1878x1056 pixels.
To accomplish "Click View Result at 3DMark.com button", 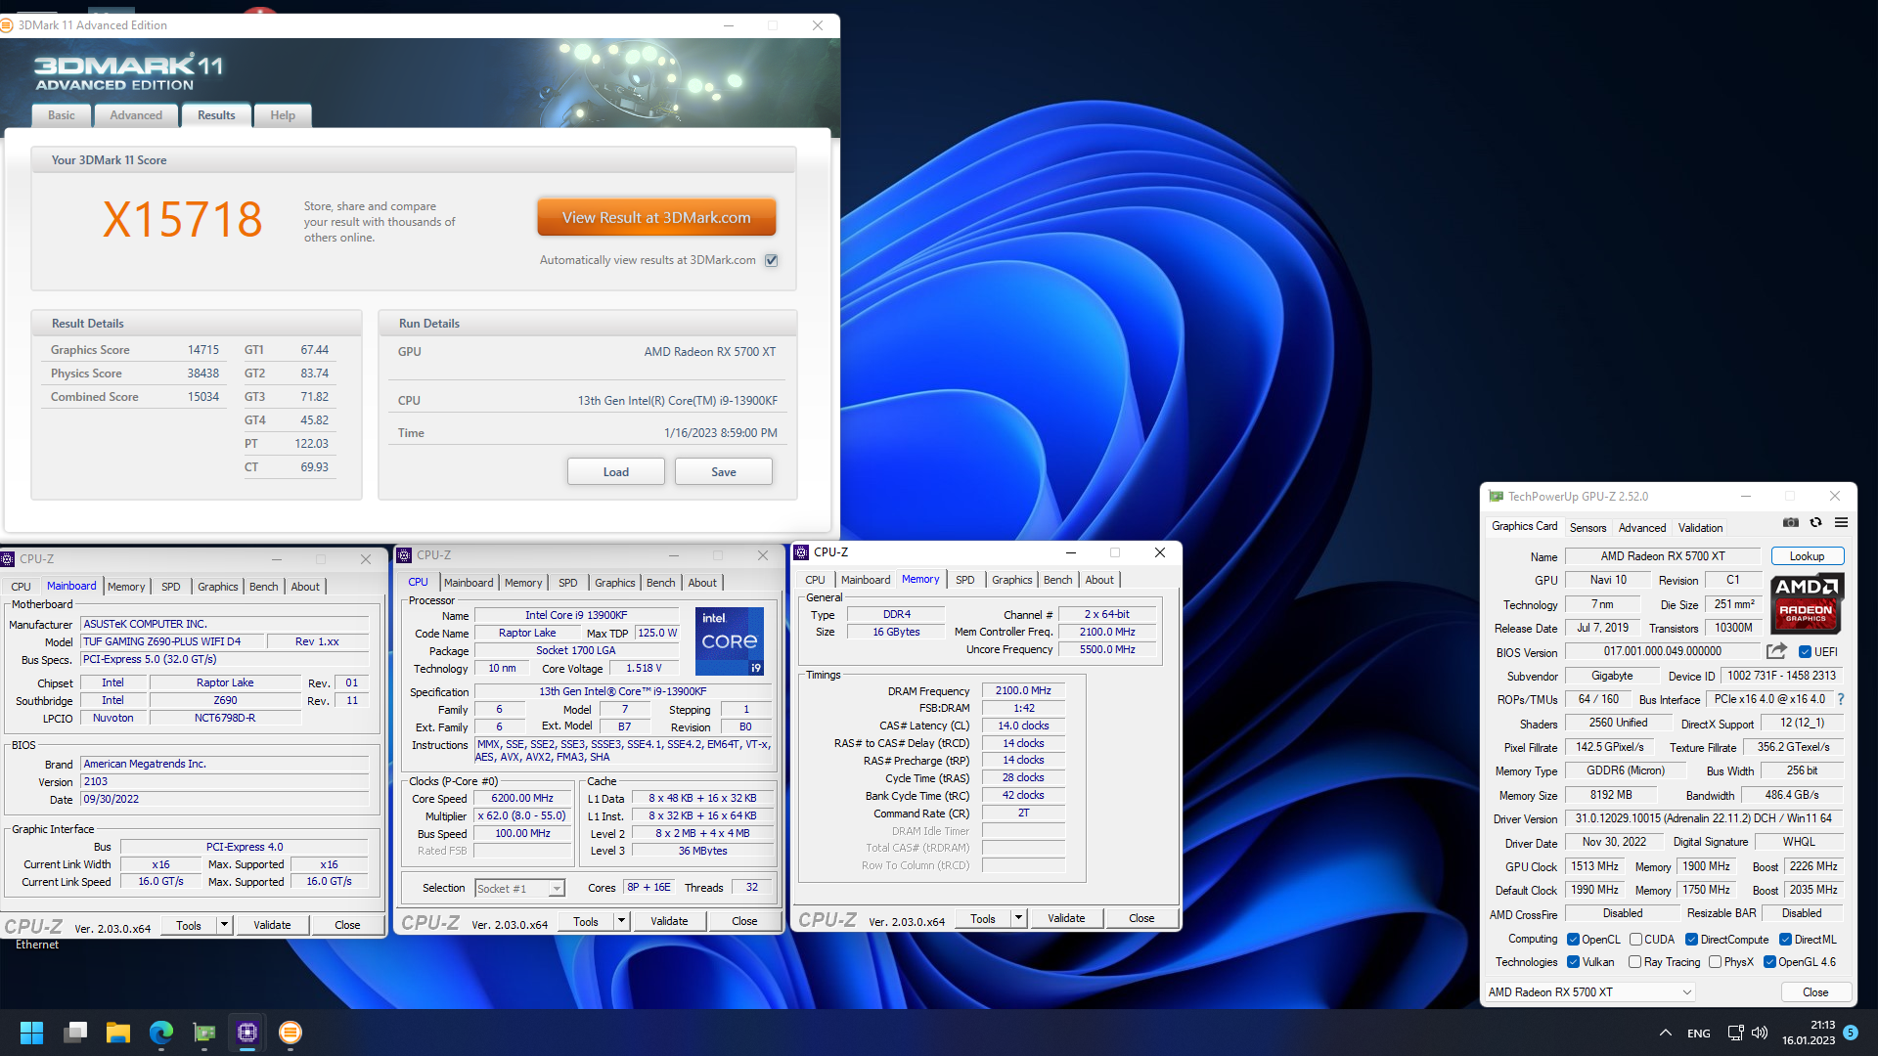I will coord(656,218).
